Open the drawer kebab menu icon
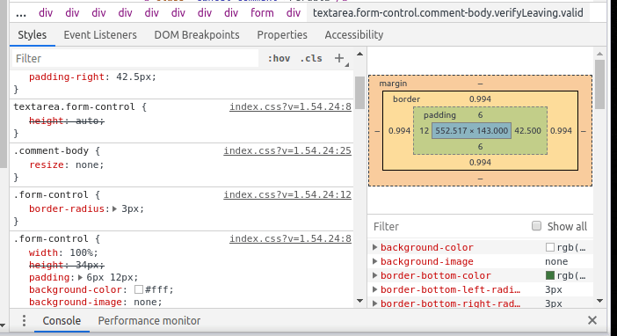 pos(24,321)
